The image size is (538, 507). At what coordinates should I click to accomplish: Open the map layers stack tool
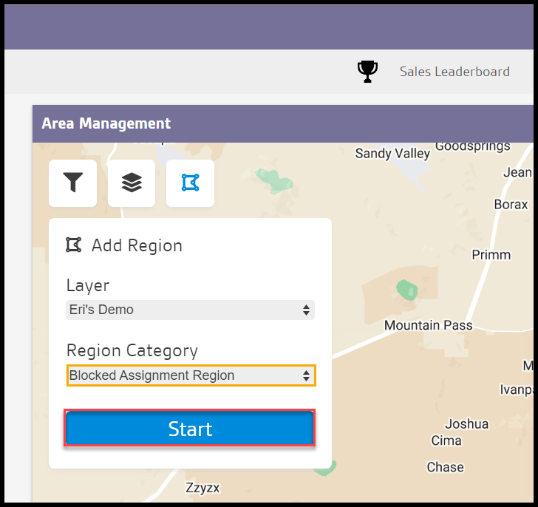coord(132,183)
